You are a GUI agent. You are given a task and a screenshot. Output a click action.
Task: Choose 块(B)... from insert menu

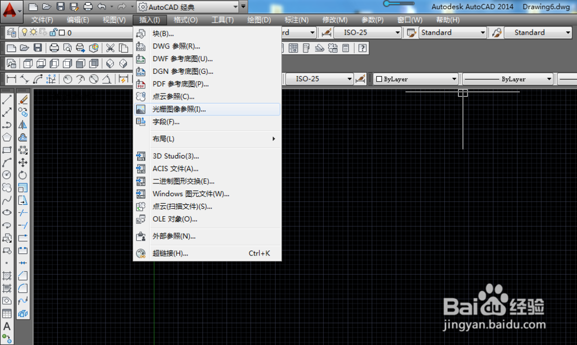(x=207, y=33)
